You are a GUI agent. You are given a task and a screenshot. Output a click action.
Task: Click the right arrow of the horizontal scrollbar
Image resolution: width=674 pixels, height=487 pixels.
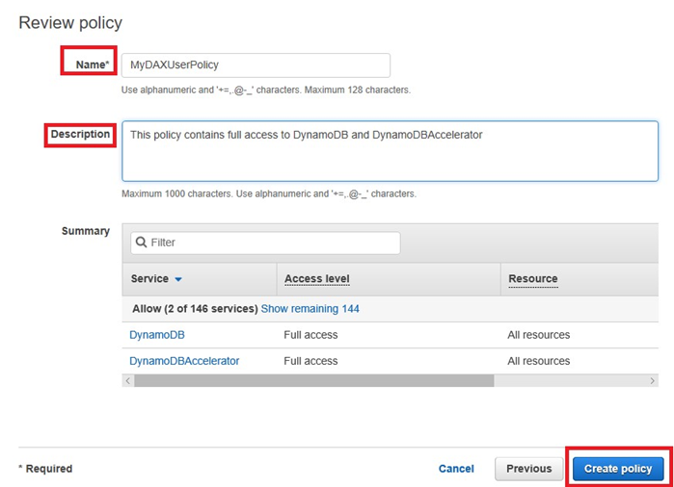[x=654, y=381]
